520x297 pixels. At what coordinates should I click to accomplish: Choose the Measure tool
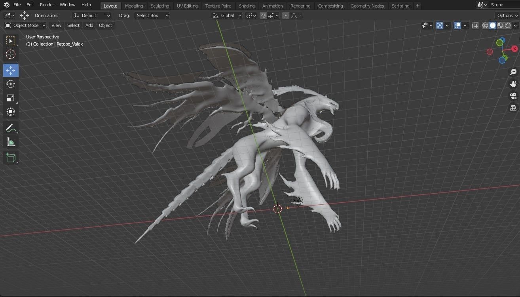pyautogui.click(x=11, y=142)
